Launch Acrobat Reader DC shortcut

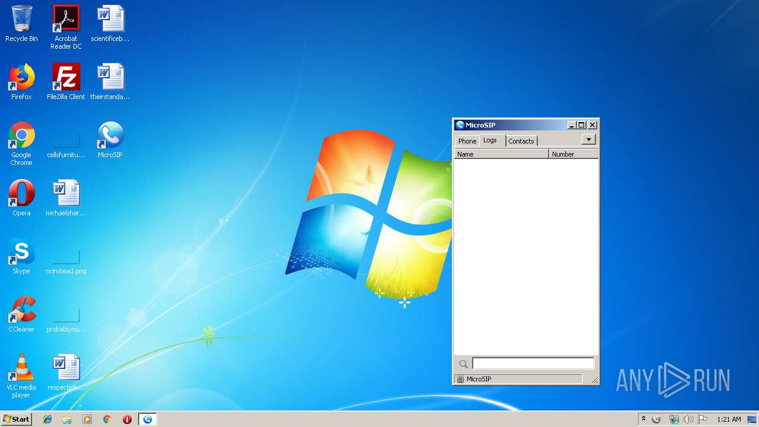(66, 27)
